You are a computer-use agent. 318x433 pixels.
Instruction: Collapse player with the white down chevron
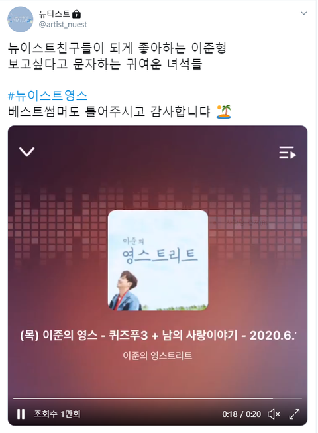point(26,152)
